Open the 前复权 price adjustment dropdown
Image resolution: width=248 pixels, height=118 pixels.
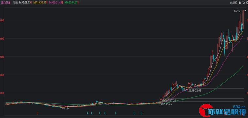(234, 3)
